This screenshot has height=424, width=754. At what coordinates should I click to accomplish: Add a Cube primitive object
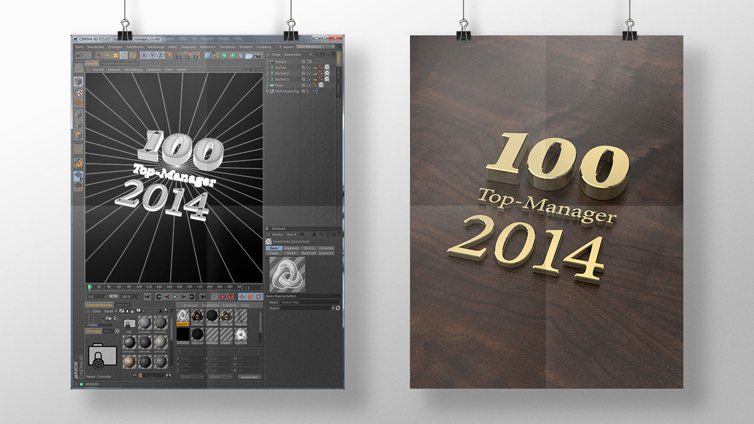207,55
